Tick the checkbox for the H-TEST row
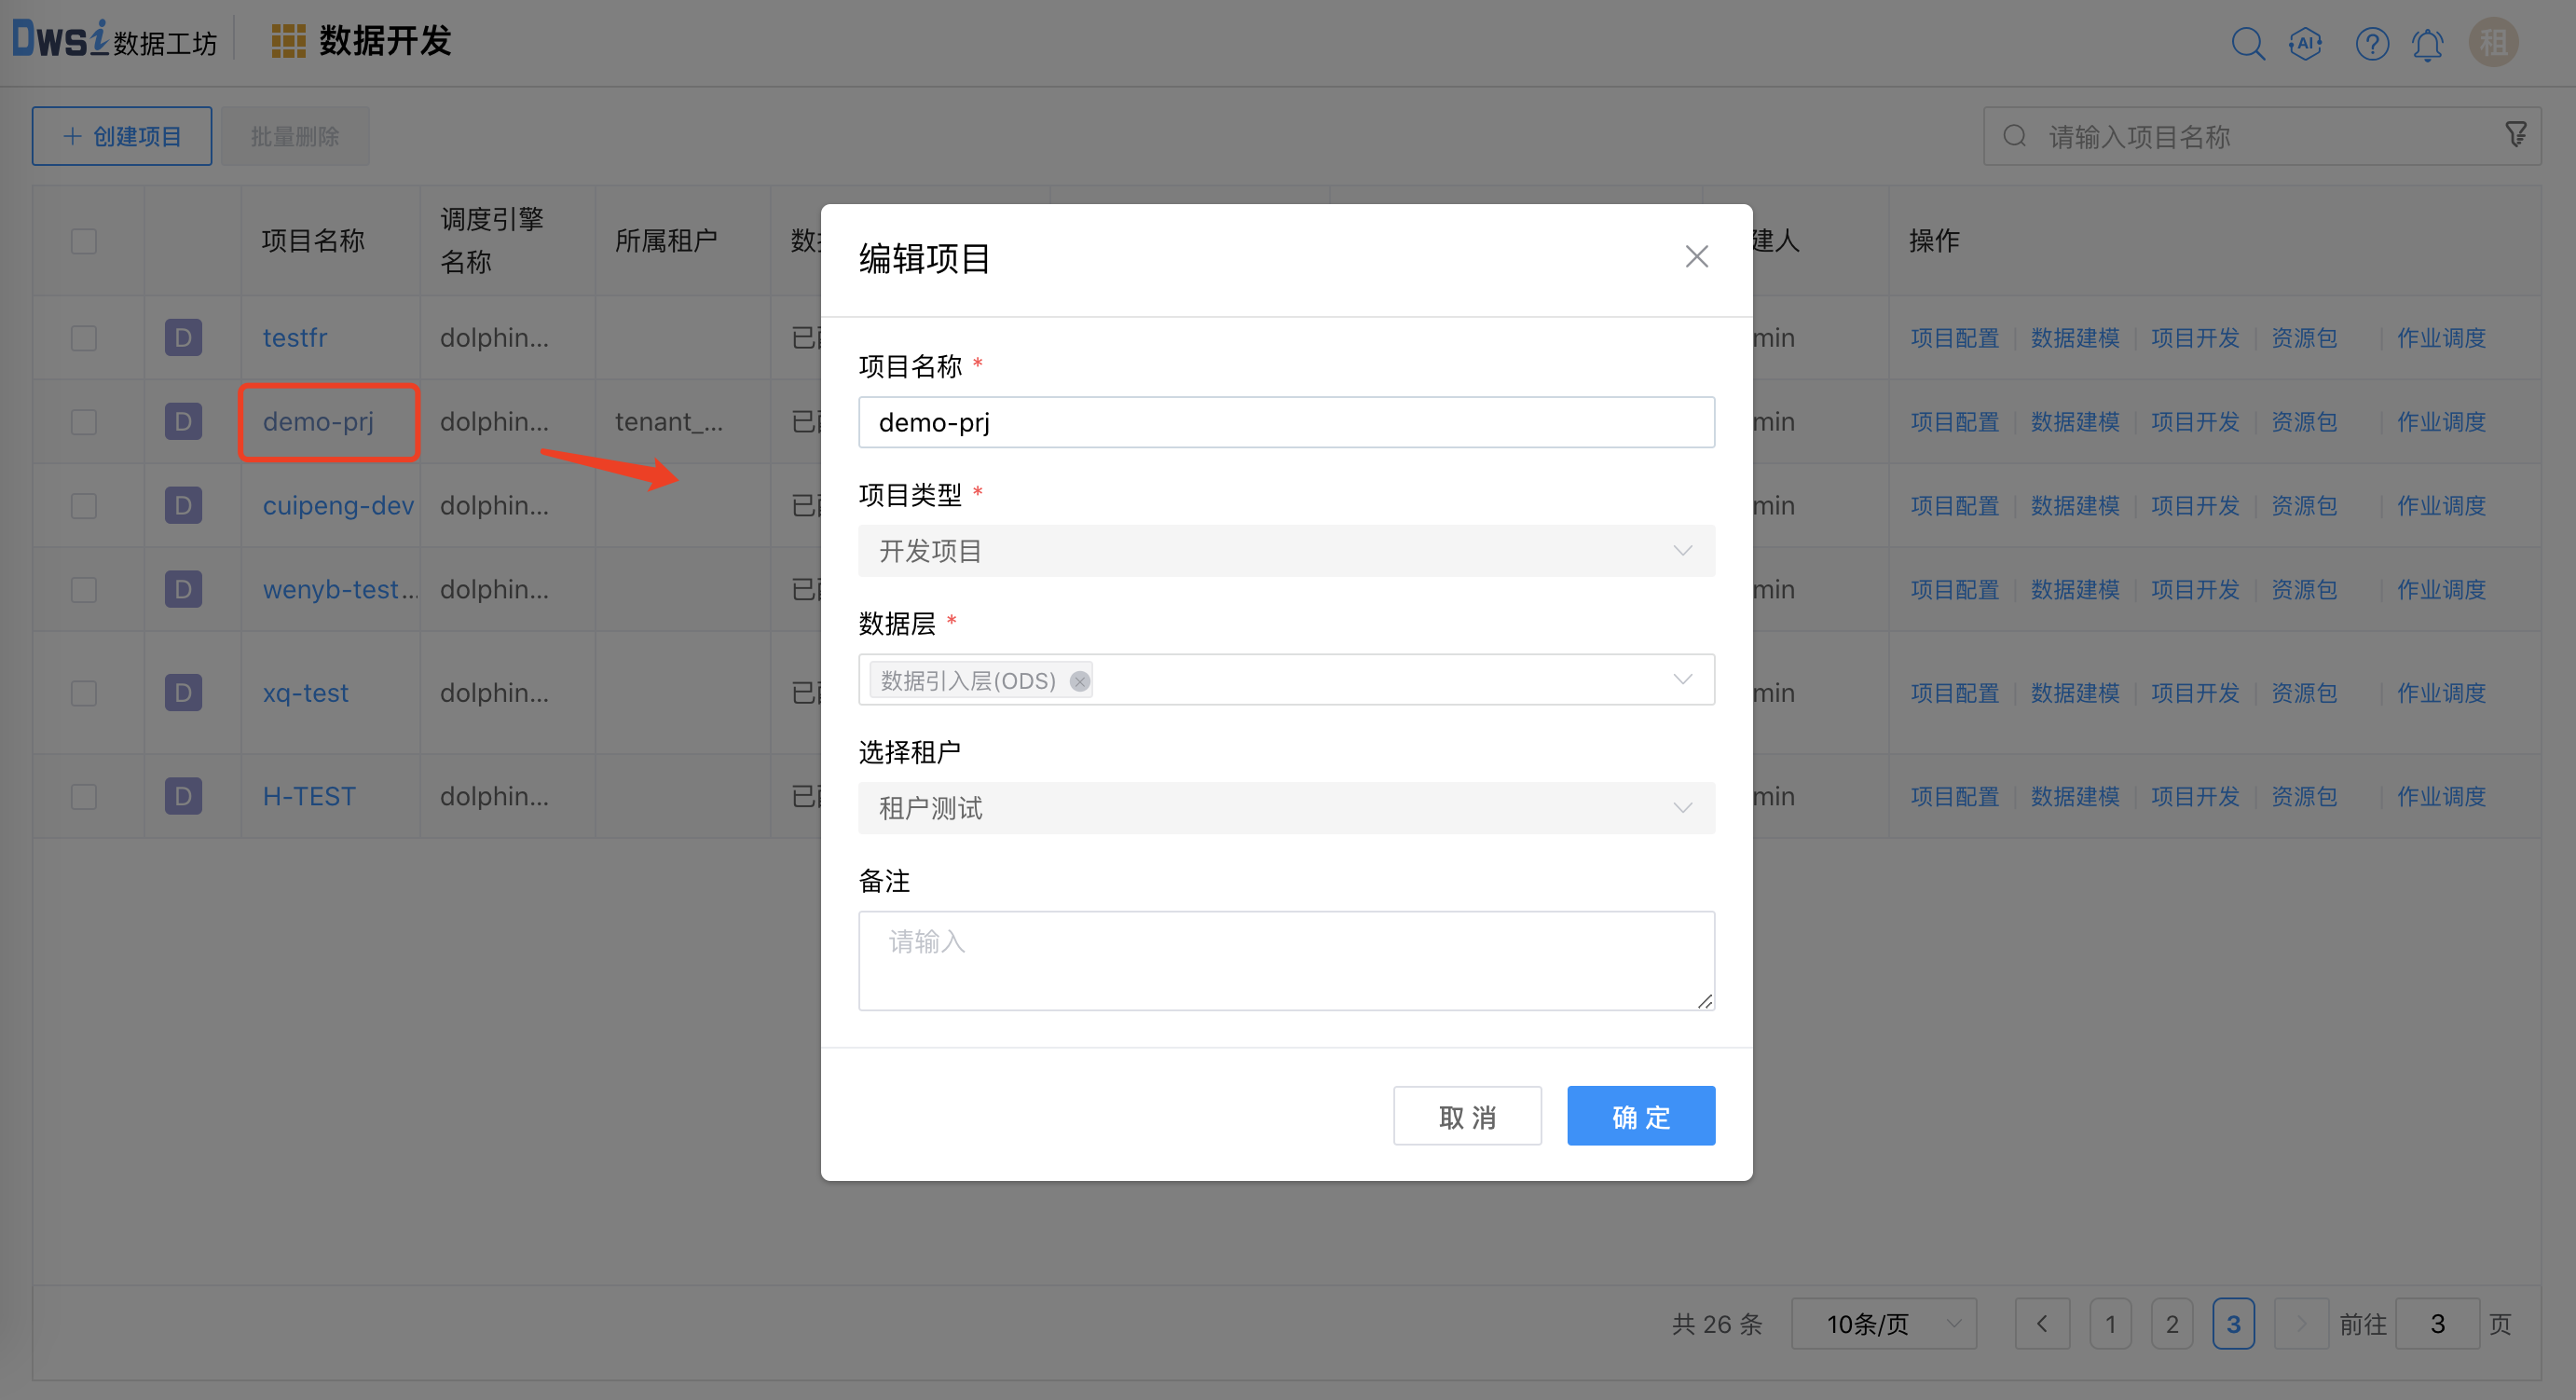 pos(84,797)
